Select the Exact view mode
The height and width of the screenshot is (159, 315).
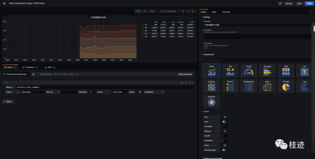(x=153, y=11)
